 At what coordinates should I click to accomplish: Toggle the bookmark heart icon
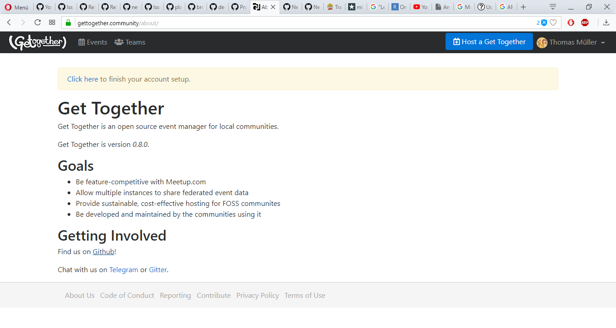[x=553, y=22]
